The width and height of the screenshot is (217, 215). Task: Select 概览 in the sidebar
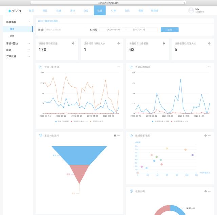[18, 29]
